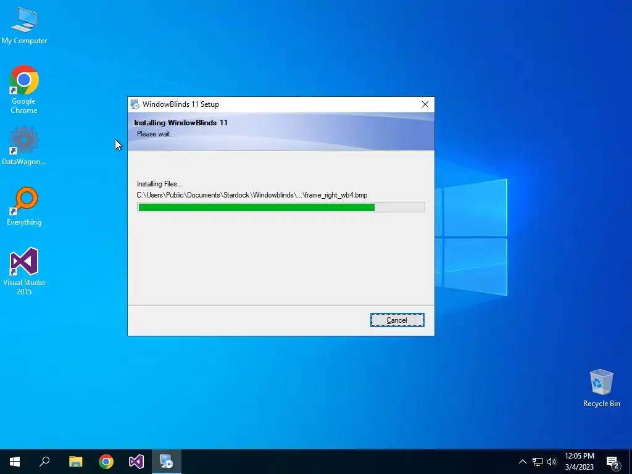Launch Chrome from the taskbar
632x474 pixels.
106,462
